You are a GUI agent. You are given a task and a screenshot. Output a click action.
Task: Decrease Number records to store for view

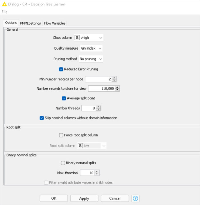(x=117, y=90)
